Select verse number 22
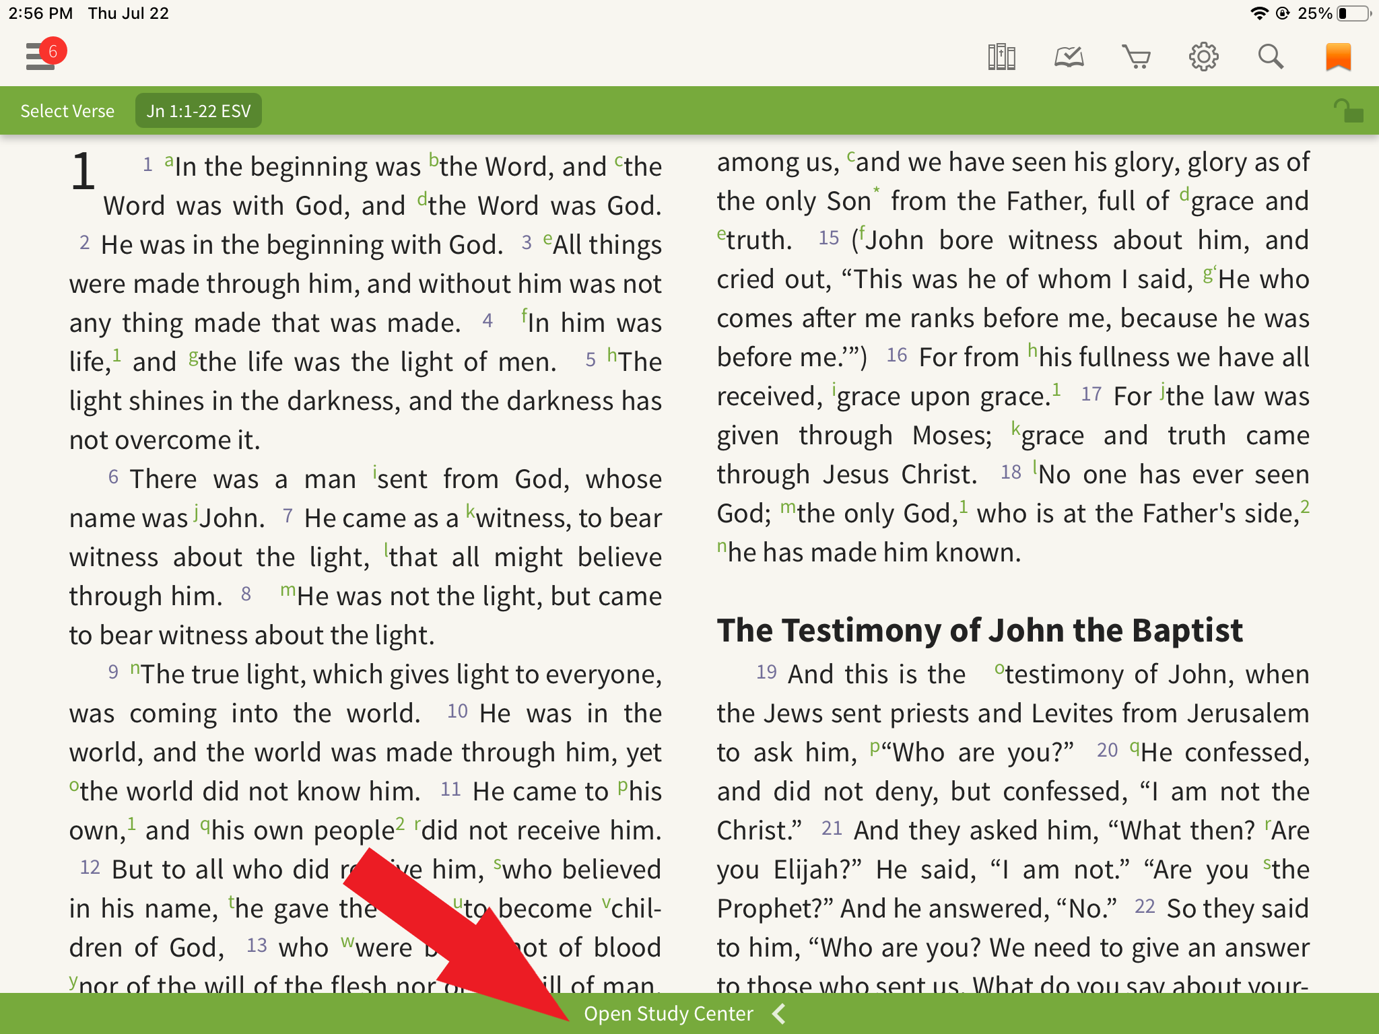The width and height of the screenshot is (1379, 1034). 1145,906
